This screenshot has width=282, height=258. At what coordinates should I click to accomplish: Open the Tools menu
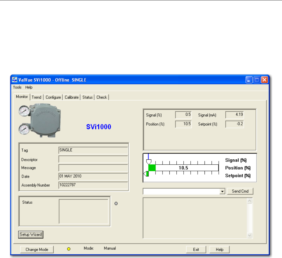pos(17,87)
